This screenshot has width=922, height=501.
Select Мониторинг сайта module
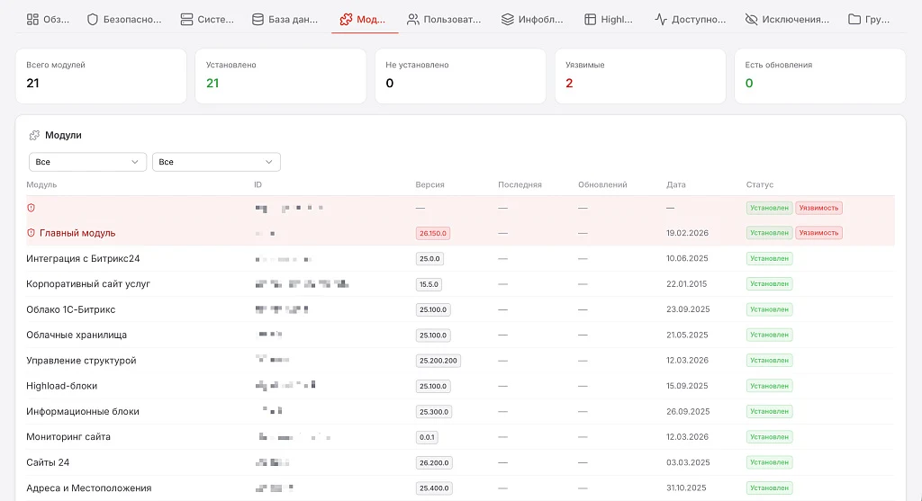(68, 437)
